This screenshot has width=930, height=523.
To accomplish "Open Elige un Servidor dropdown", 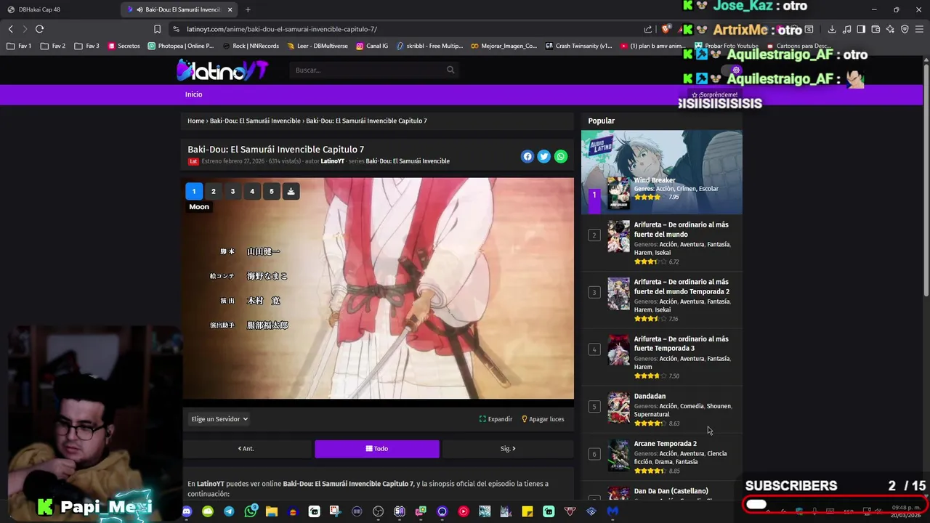I will coord(219,419).
